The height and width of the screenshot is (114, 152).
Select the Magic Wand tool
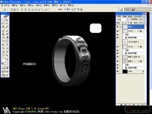coord(7,23)
